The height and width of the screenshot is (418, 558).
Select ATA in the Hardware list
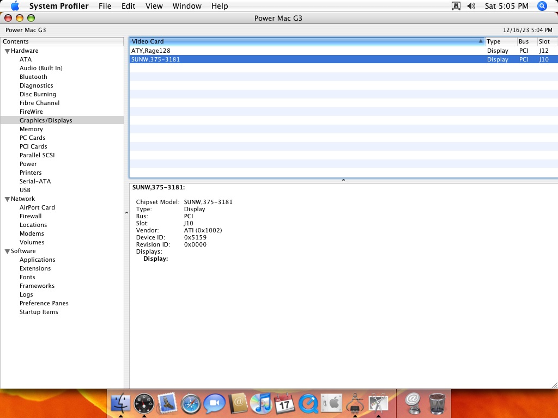point(26,59)
